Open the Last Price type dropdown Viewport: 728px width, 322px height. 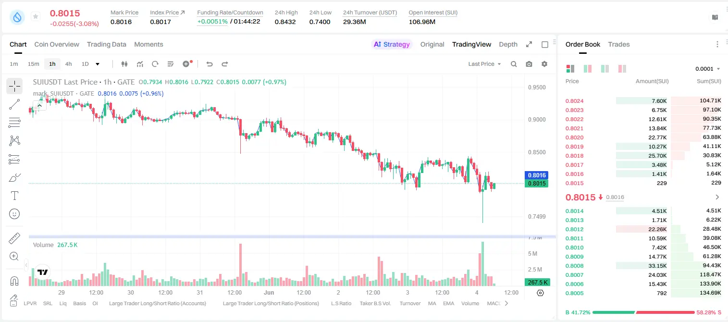(x=484, y=64)
